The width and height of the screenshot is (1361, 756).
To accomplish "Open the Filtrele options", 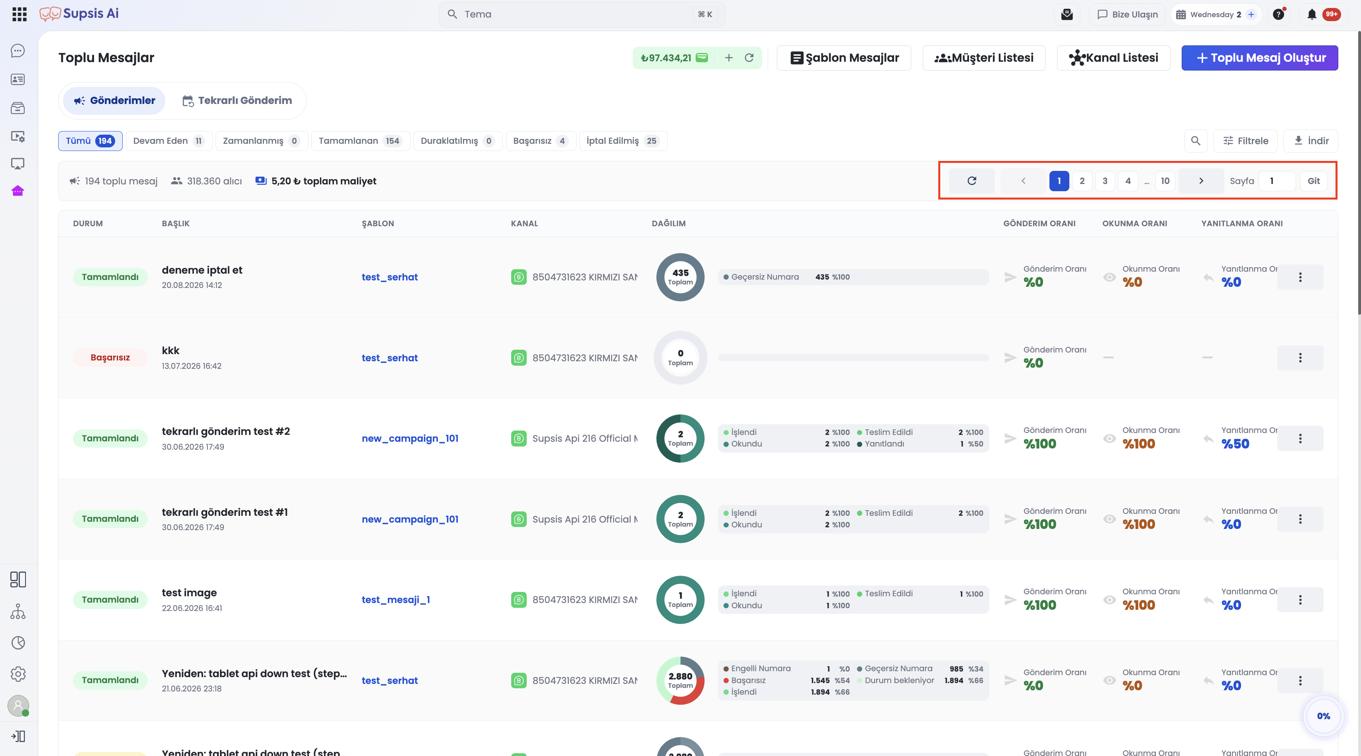I will 1245,141.
